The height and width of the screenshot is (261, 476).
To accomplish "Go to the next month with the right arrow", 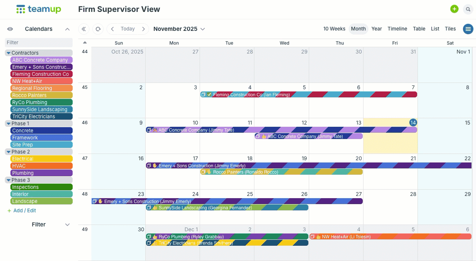I will (144, 29).
